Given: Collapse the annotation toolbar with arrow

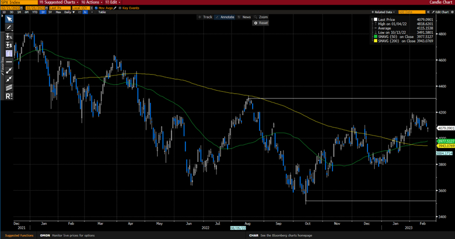Looking at the screenshot, I should pyautogui.click(x=2, y=16).
